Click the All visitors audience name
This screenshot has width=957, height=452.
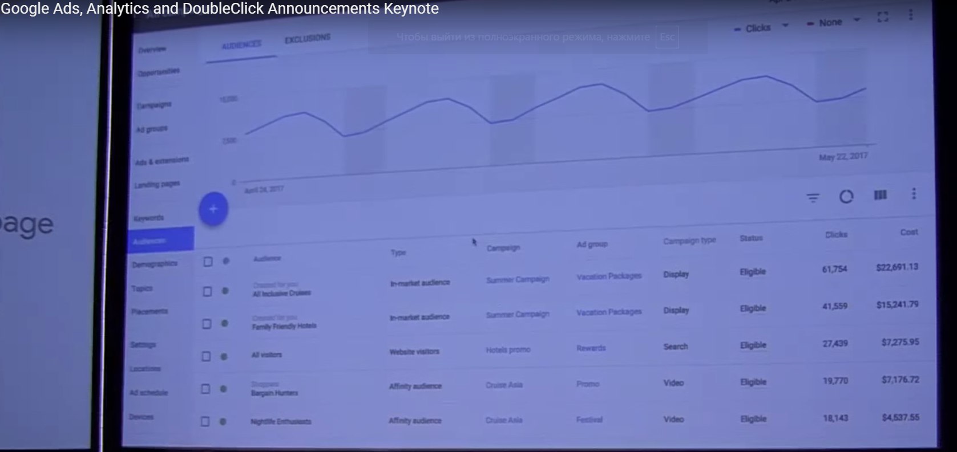266,355
